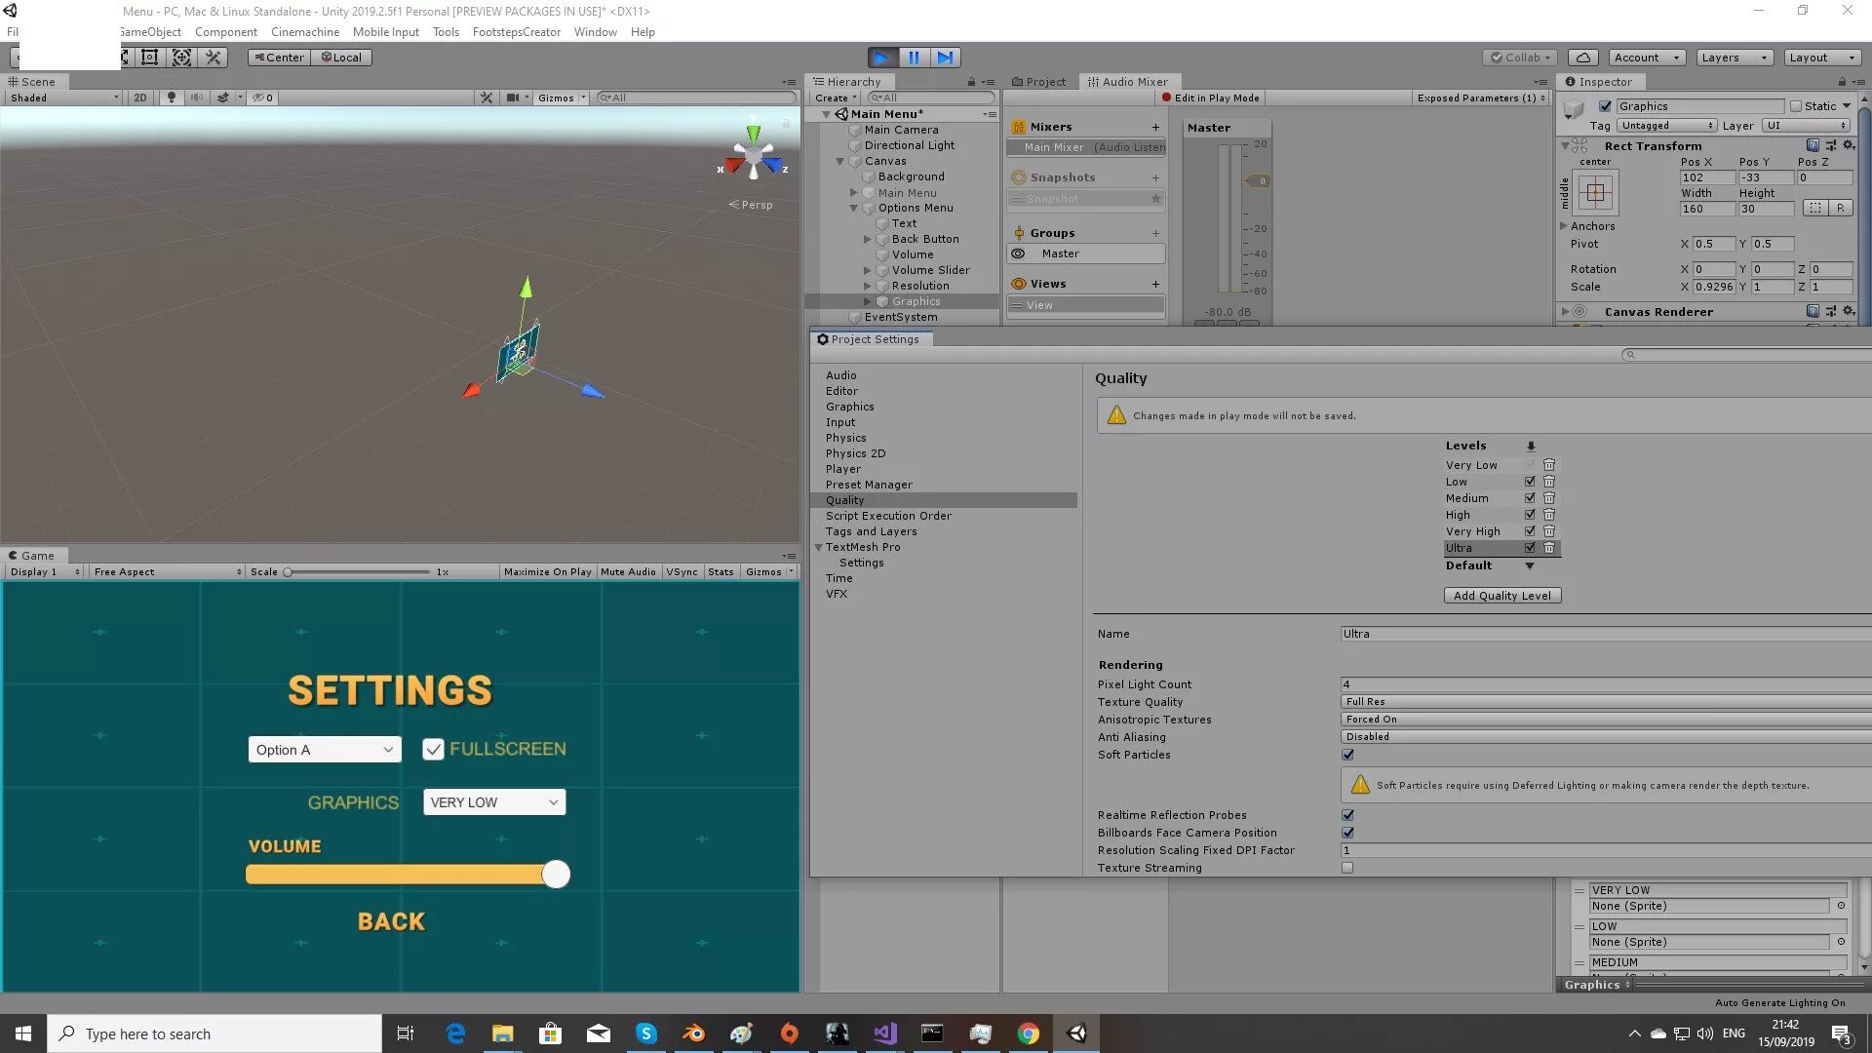Image resolution: width=1872 pixels, height=1053 pixels.
Task: Disable Soft Particles checkbox
Action: pos(1347,755)
